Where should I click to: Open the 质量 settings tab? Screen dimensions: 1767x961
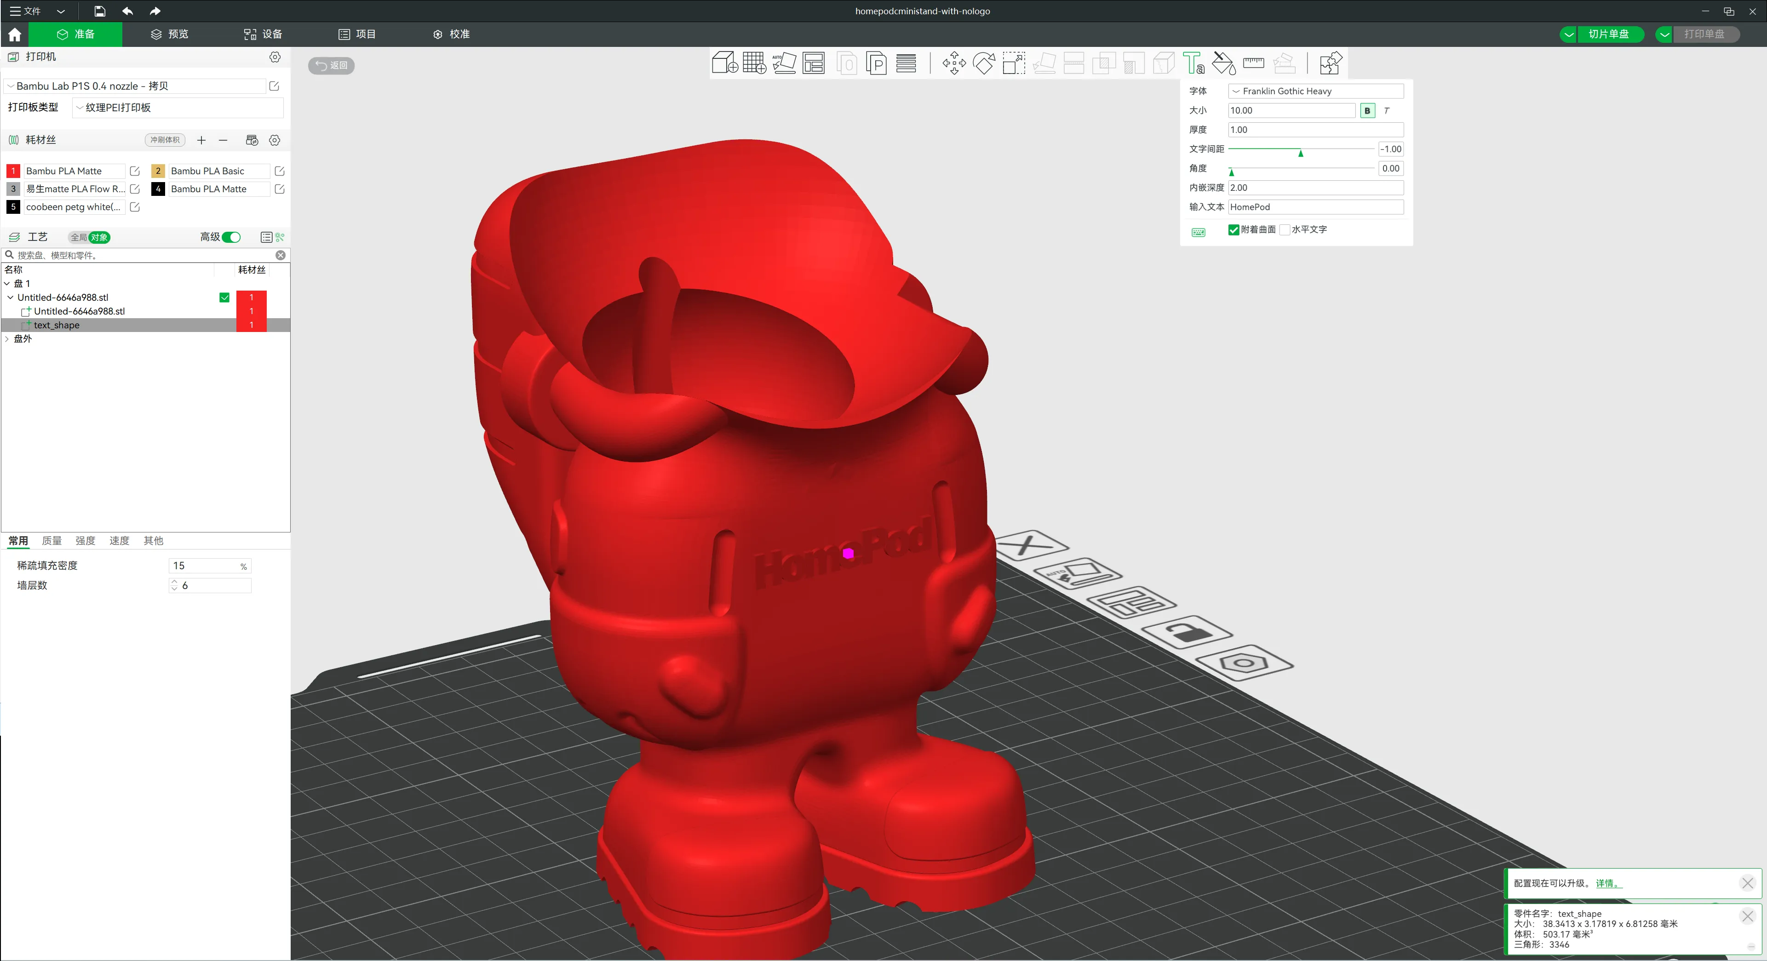(52, 541)
